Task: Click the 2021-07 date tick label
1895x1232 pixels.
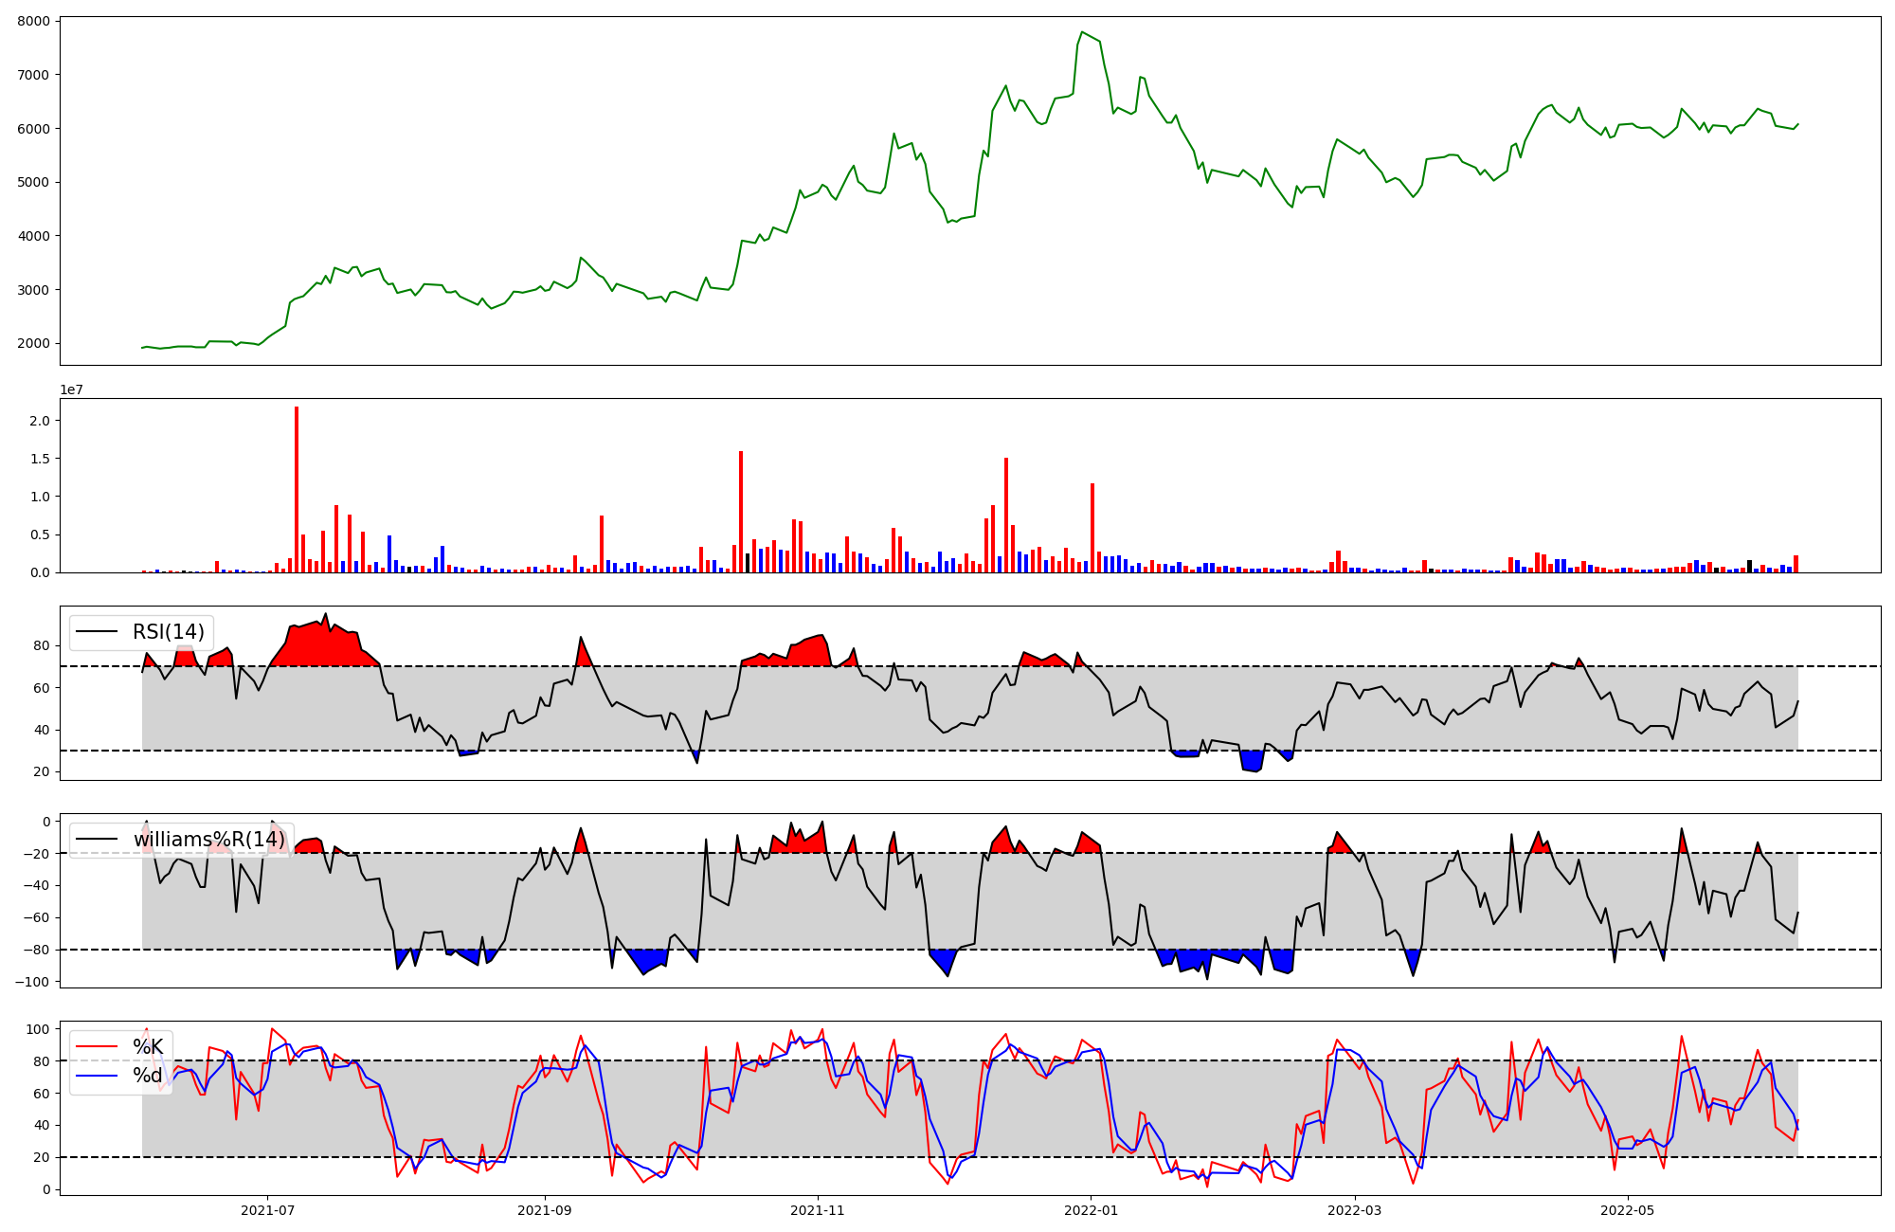Action: click(x=267, y=1210)
